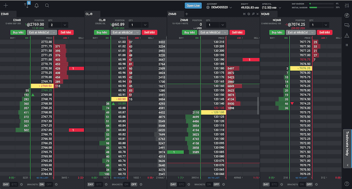Turn brackets OFF in the ESM8 panel
352x189 pixels.
click(x=49, y=184)
